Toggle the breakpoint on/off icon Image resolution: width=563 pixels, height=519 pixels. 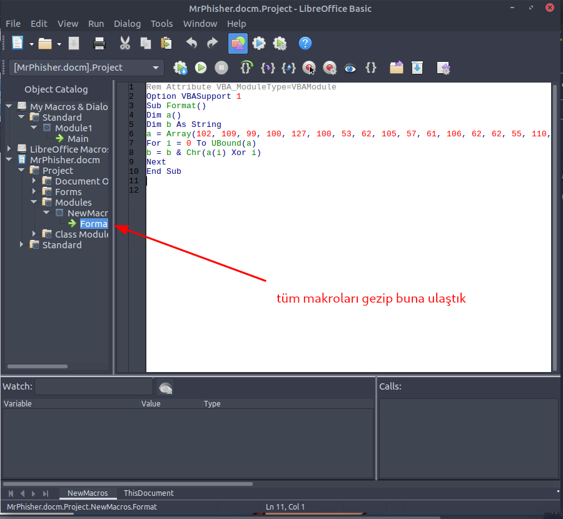click(x=309, y=68)
